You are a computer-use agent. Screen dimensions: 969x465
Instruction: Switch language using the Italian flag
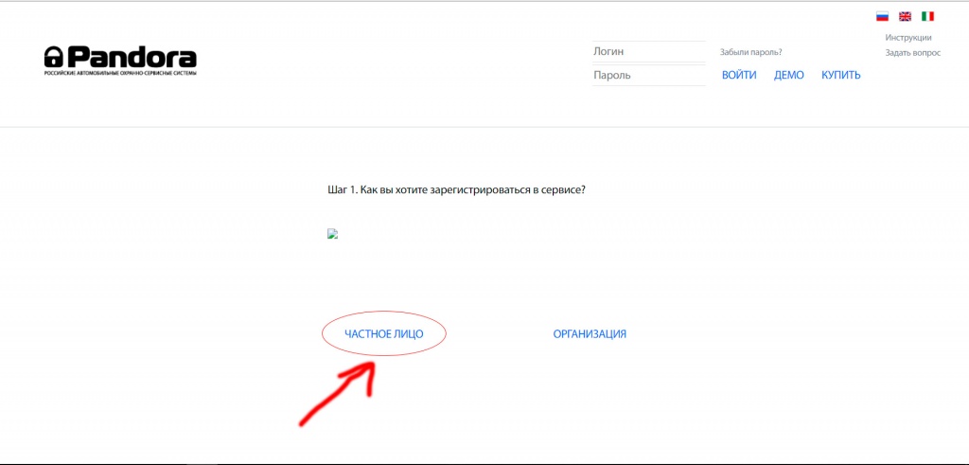(928, 16)
